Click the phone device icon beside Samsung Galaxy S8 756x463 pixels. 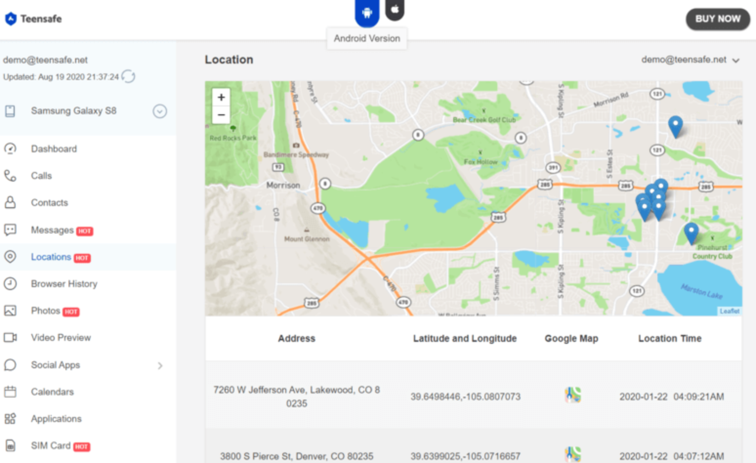point(10,111)
